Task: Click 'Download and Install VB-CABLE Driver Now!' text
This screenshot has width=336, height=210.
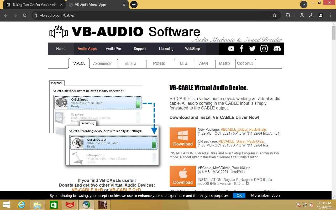Action: pyautogui.click(x=214, y=117)
